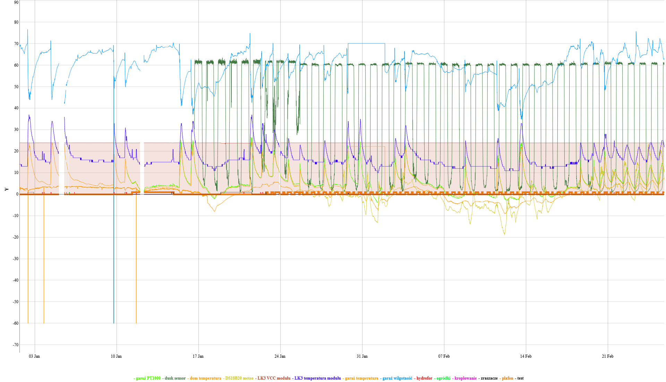Hide garaż temperatura series
This screenshot has height=382, width=666.
[361, 378]
